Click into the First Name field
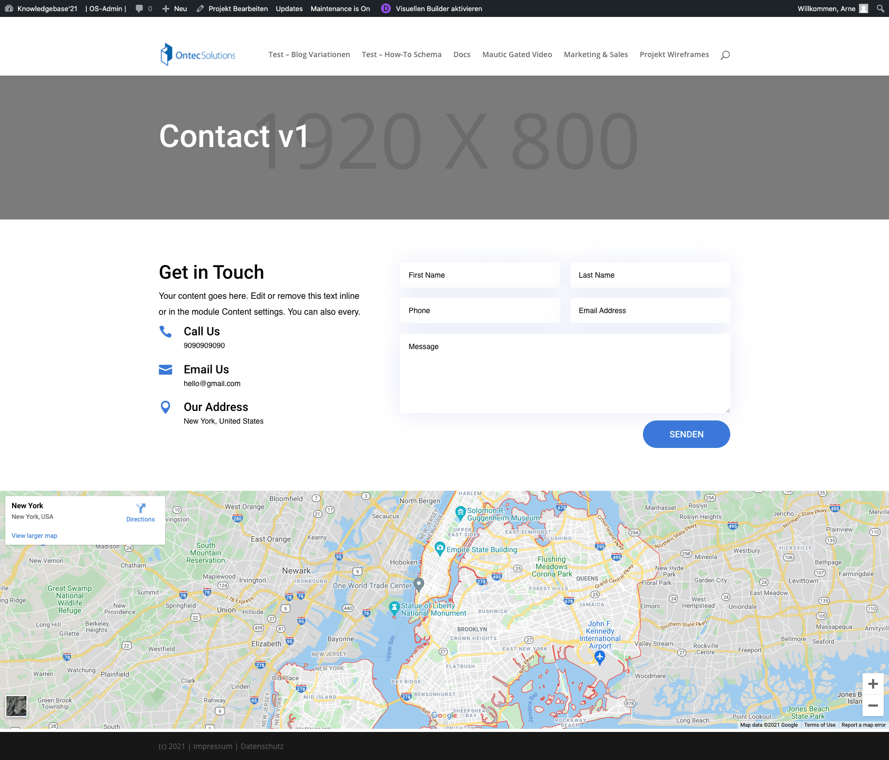This screenshot has height=760, width=889. 479,275
